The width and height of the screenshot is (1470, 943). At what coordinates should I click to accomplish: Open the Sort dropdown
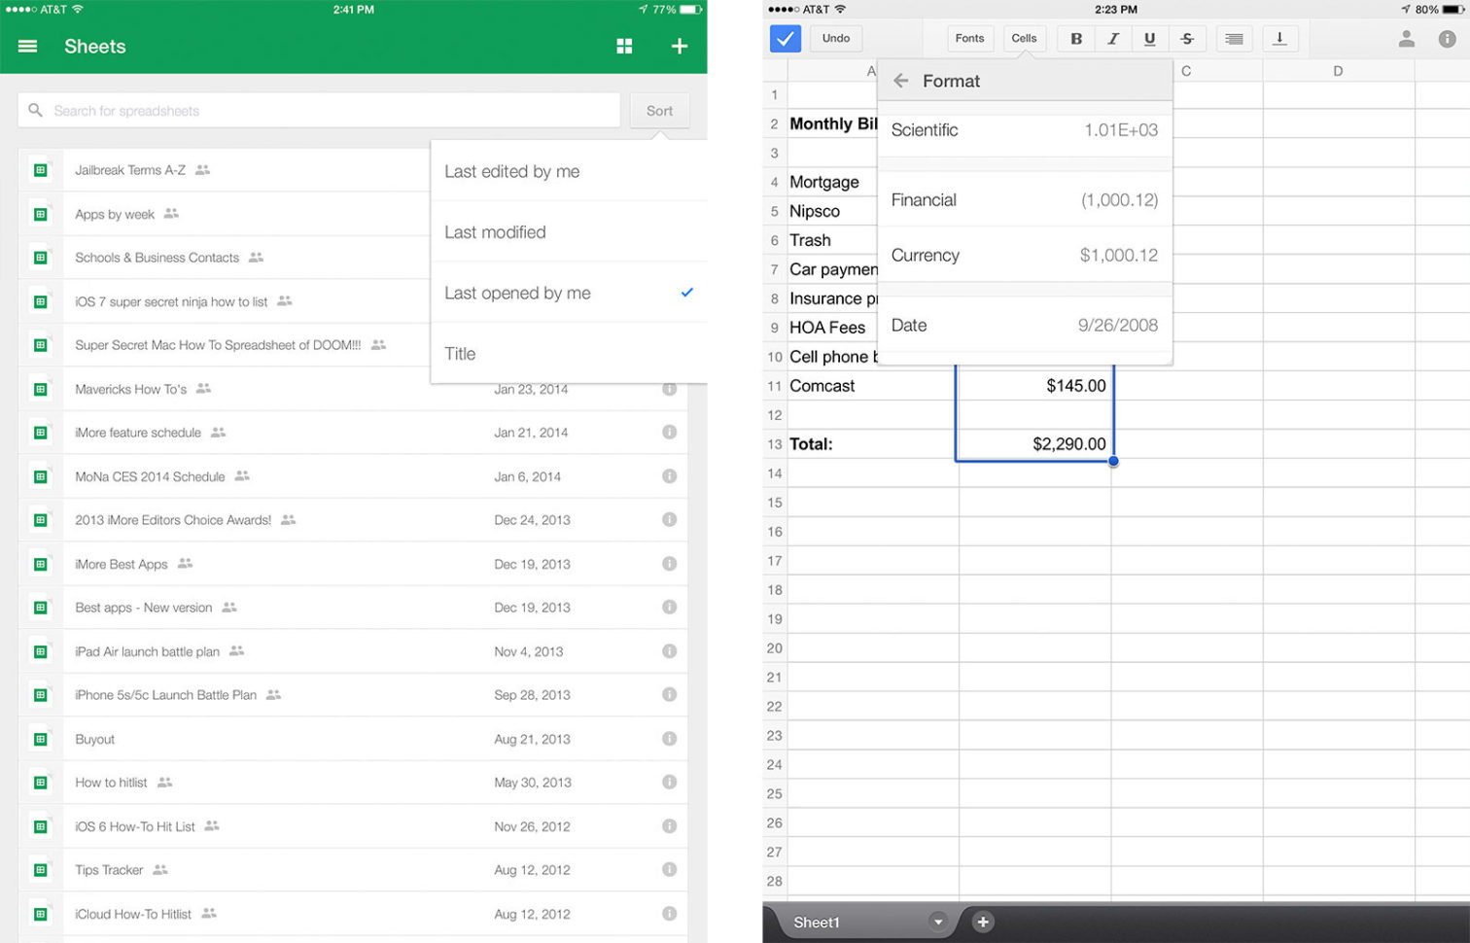[659, 110]
